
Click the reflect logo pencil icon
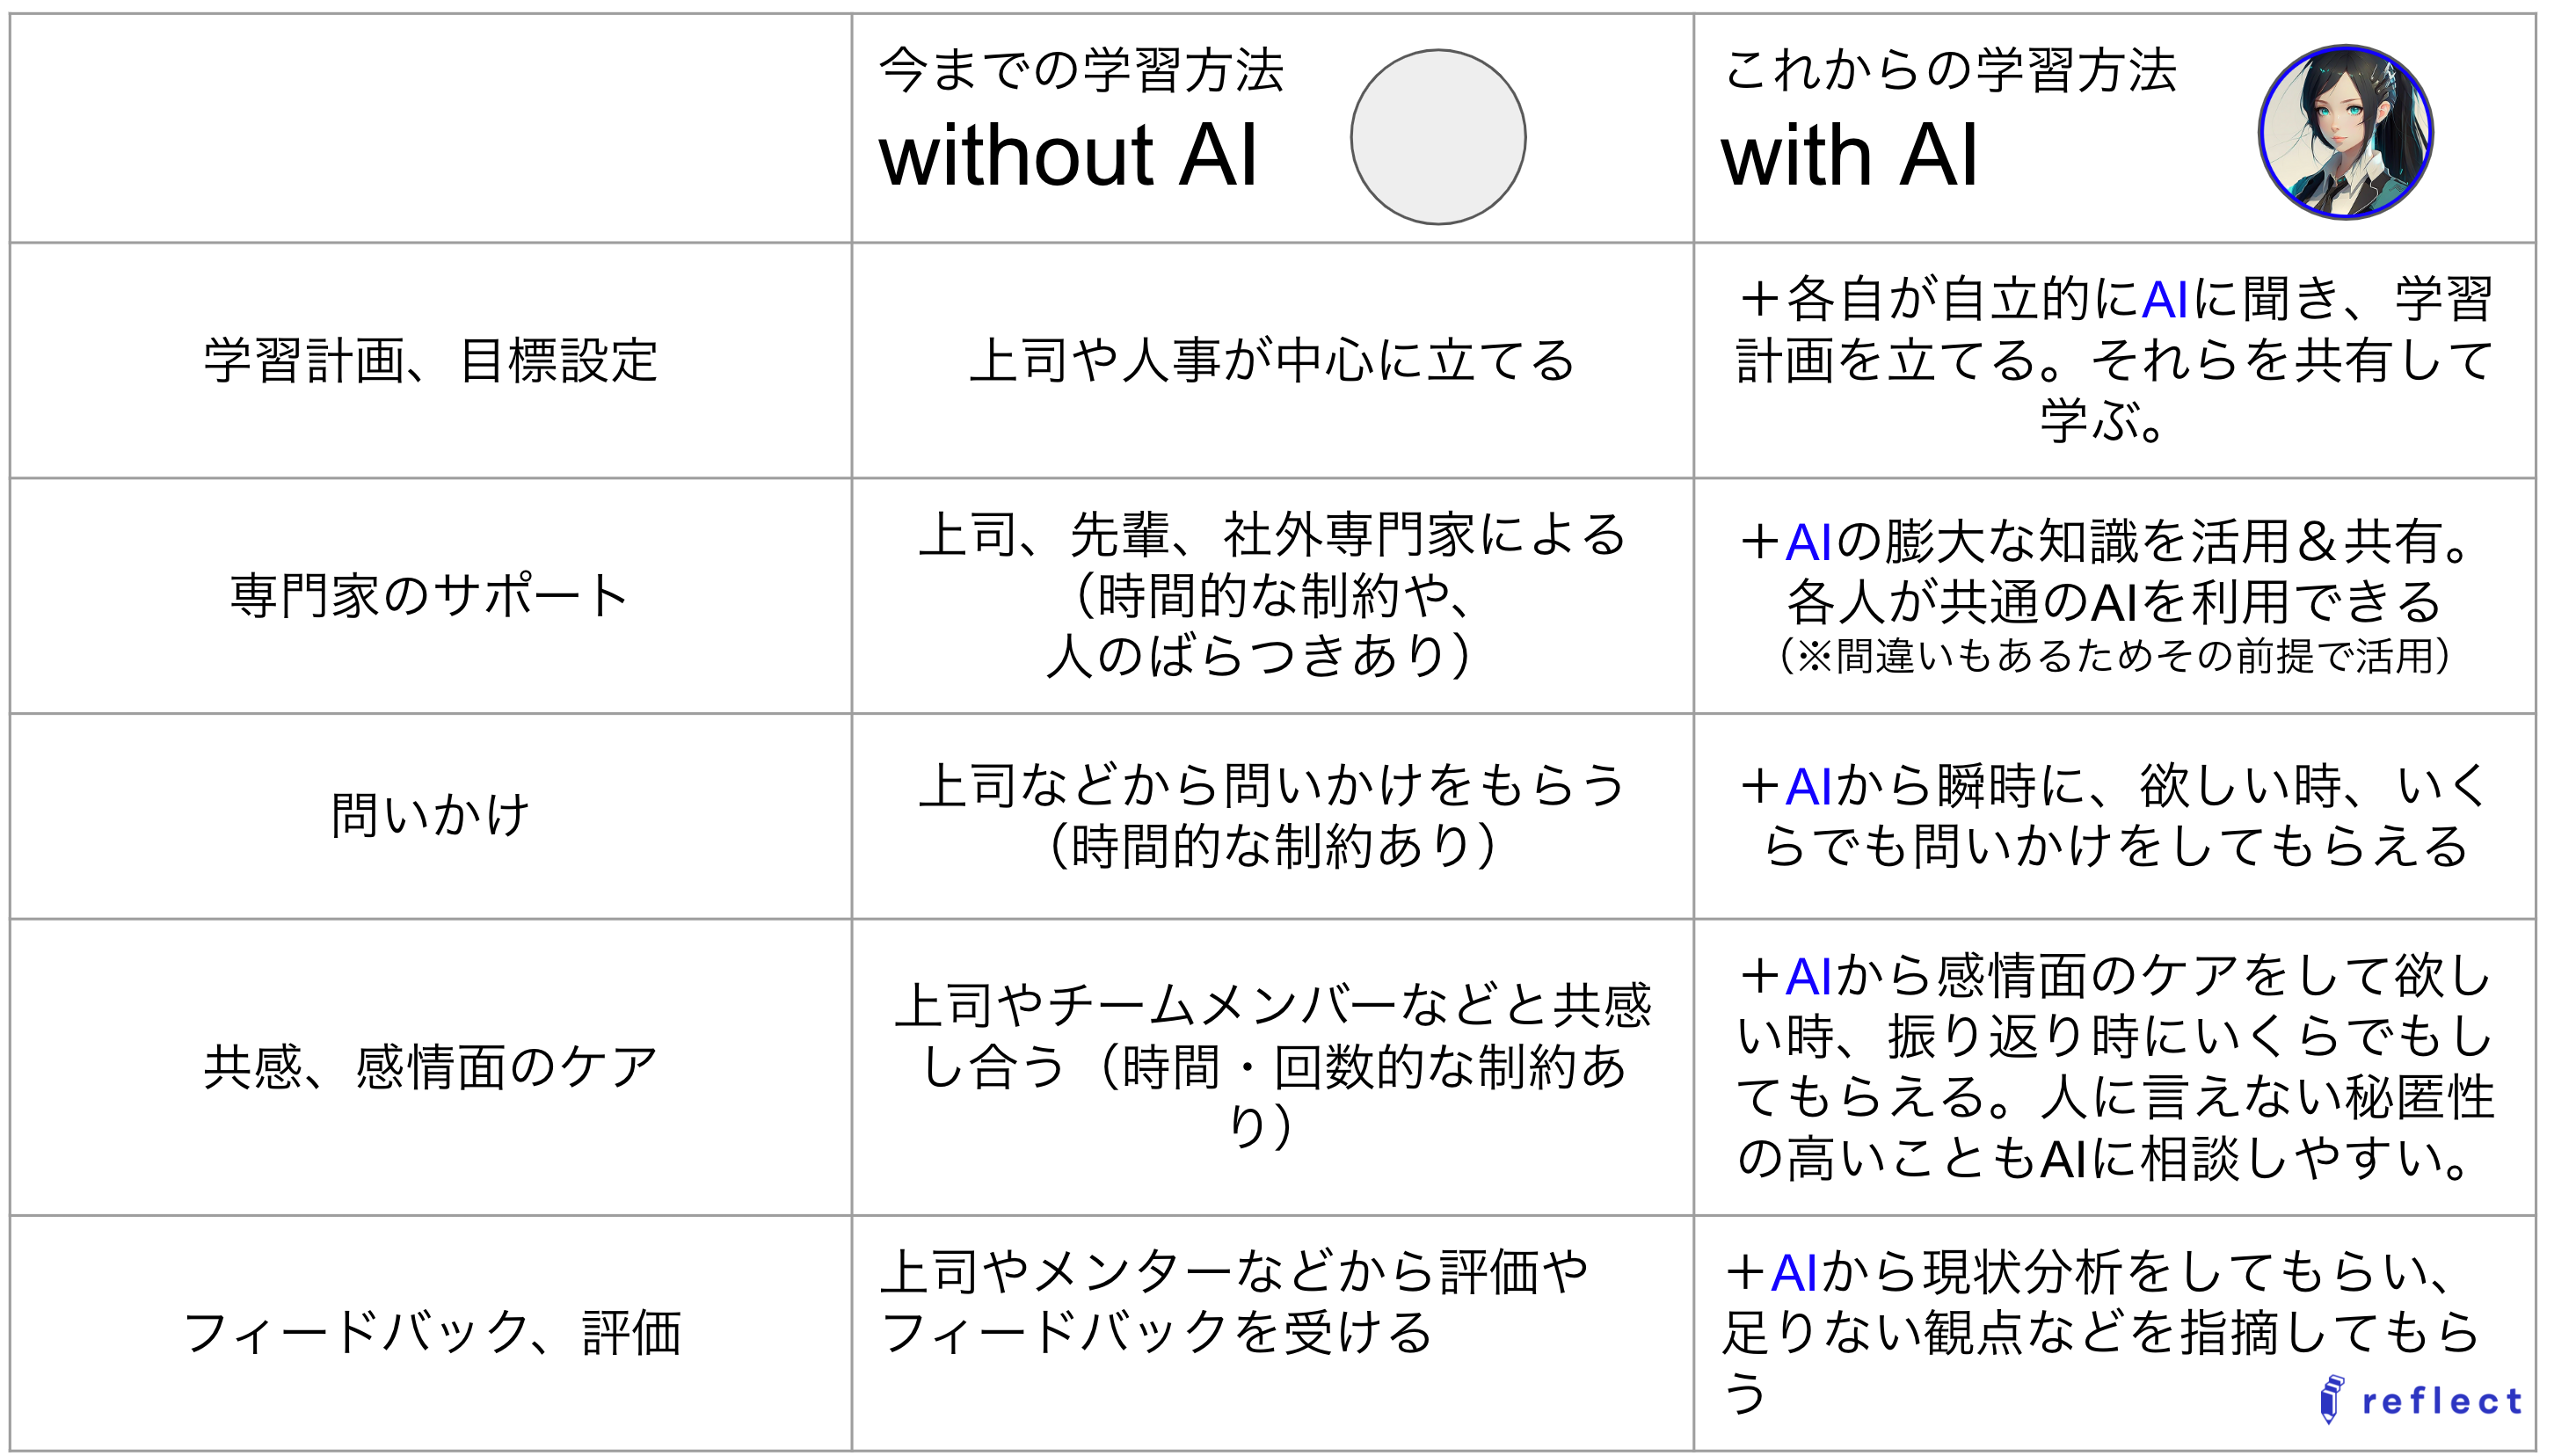(2331, 1399)
